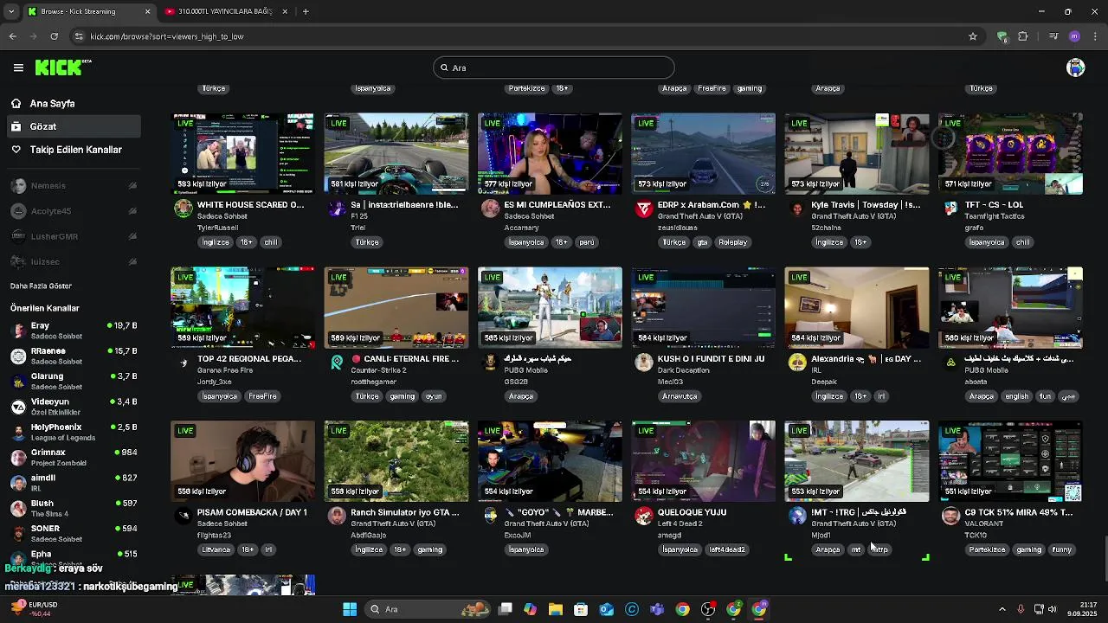
Task: Toggle luizsec offline channel hidden icon
Action: pos(132,261)
